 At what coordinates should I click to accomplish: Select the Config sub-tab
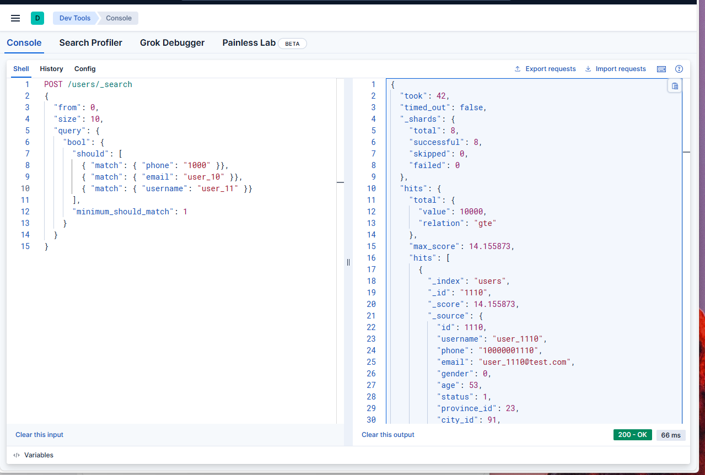pyautogui.click(x=85, y=69)
